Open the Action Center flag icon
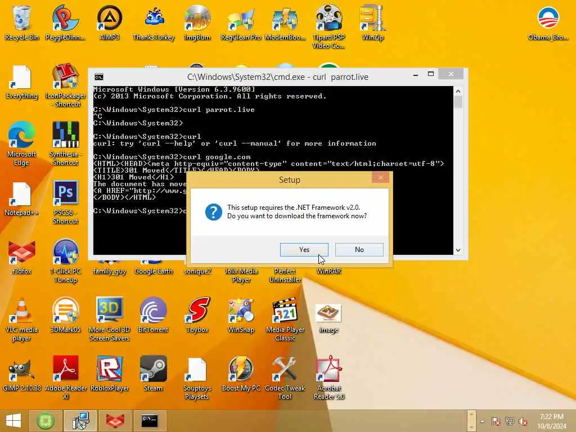 pyautogui.click(x=496, y=421)
